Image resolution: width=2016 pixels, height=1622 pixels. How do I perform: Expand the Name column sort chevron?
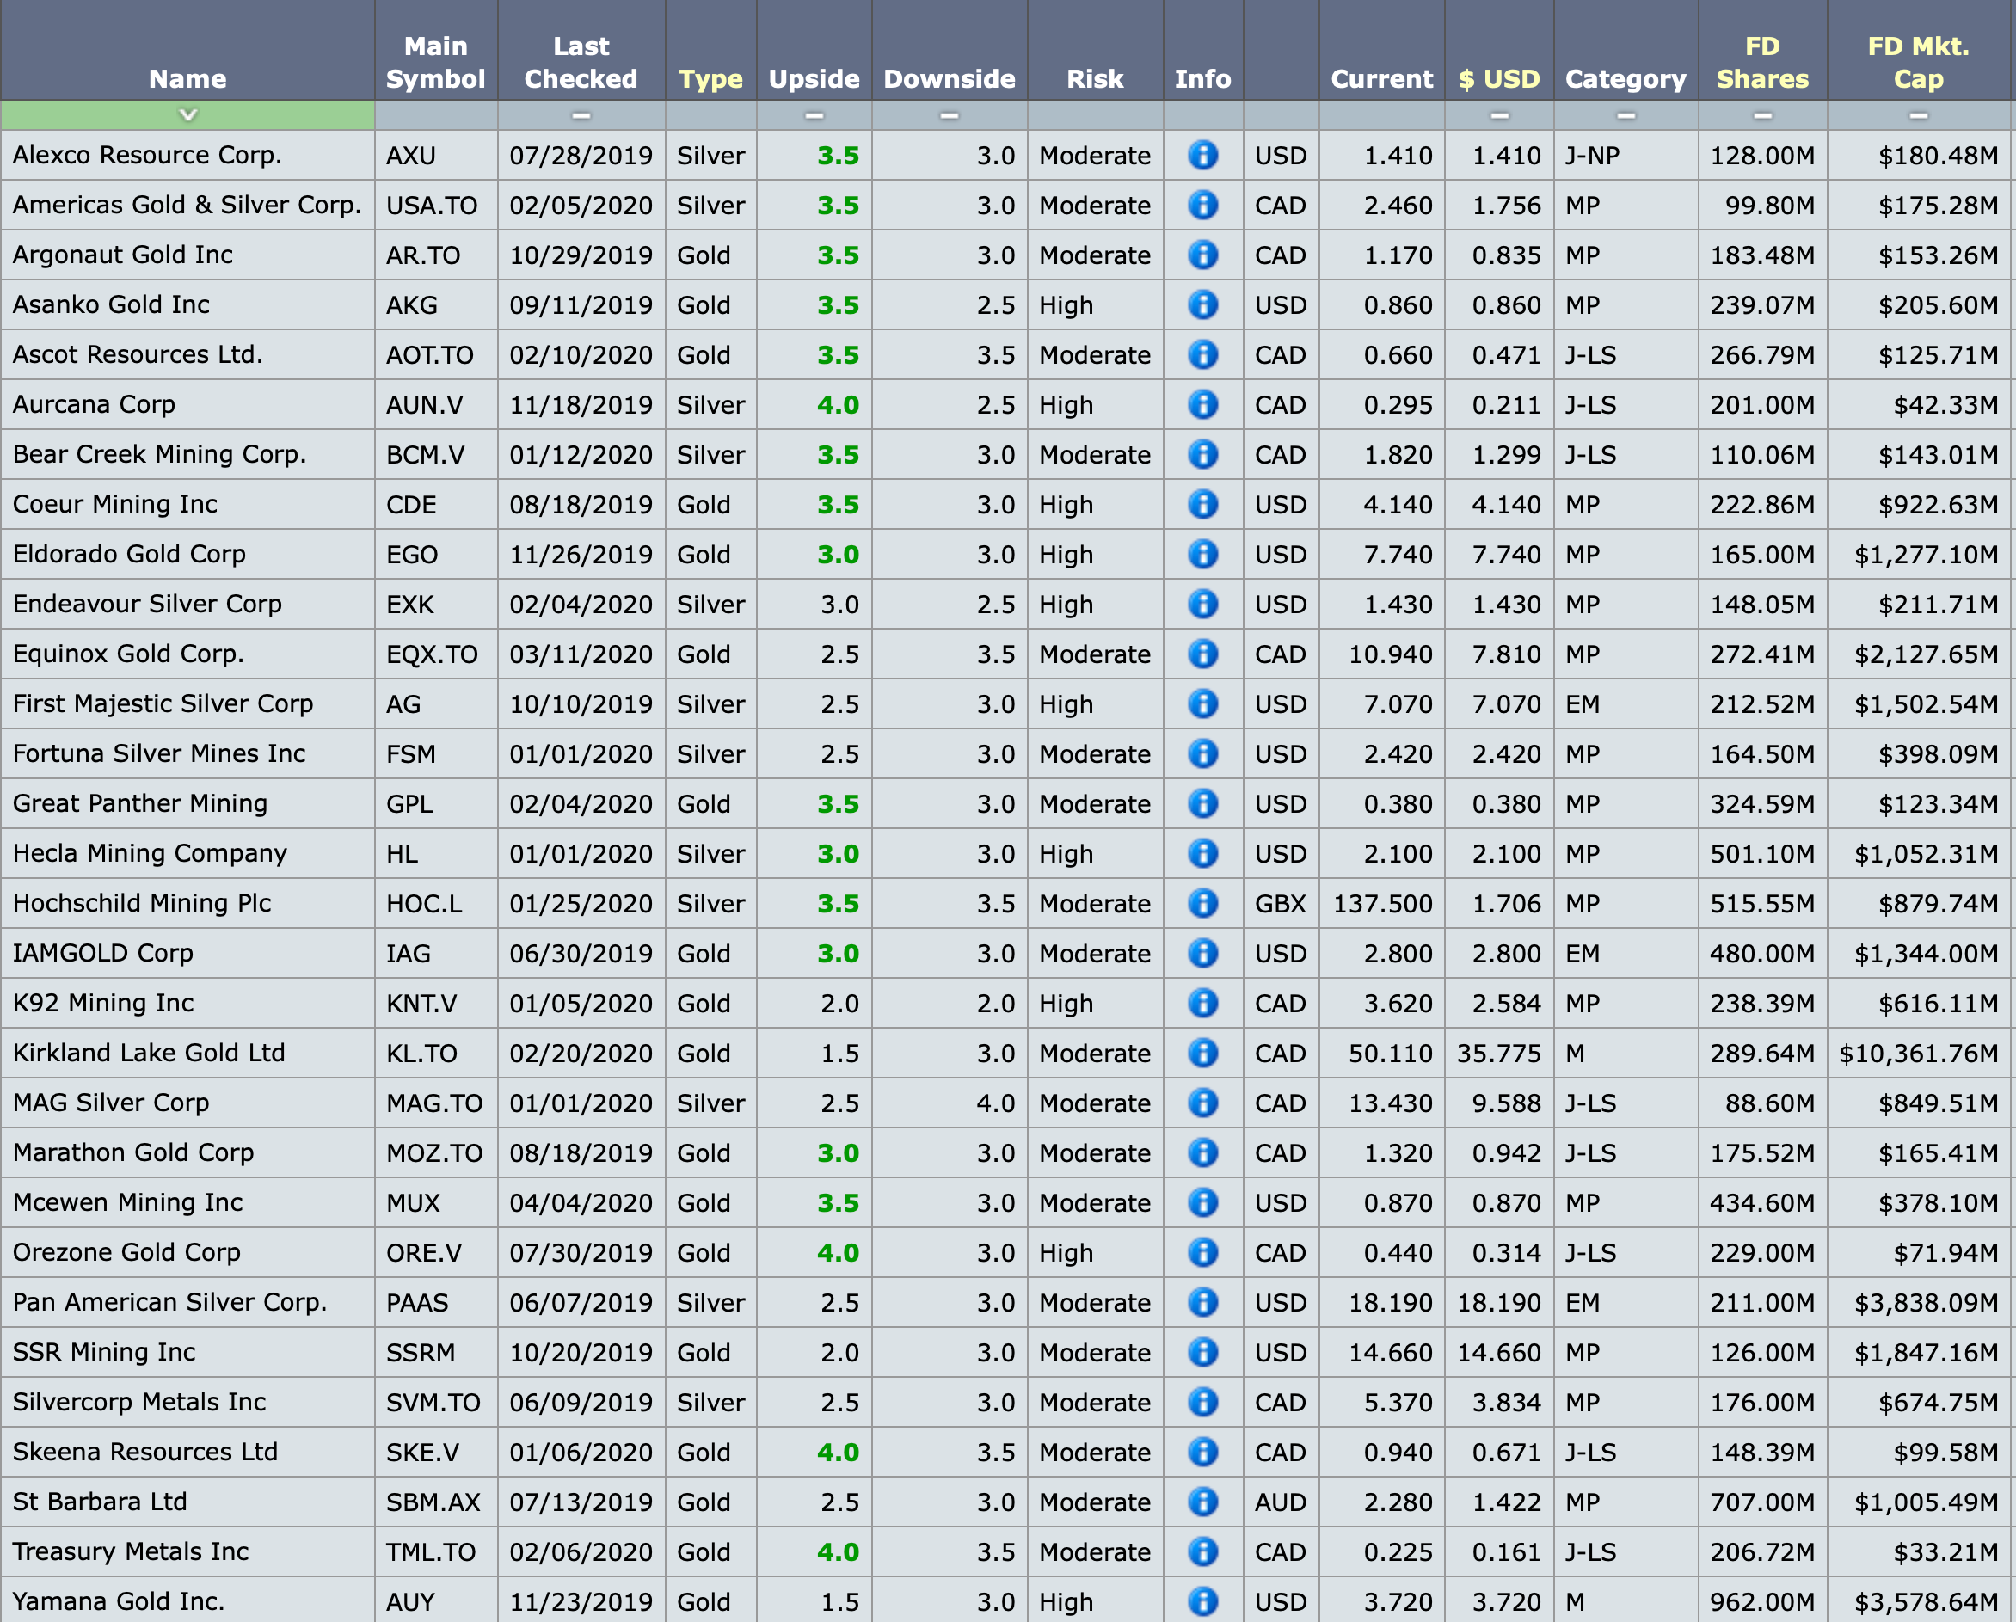pos(188,115)
